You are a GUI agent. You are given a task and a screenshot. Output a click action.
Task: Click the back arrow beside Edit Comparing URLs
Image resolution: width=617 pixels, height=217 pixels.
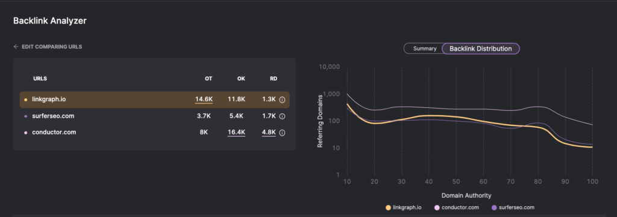pos(16,47)
